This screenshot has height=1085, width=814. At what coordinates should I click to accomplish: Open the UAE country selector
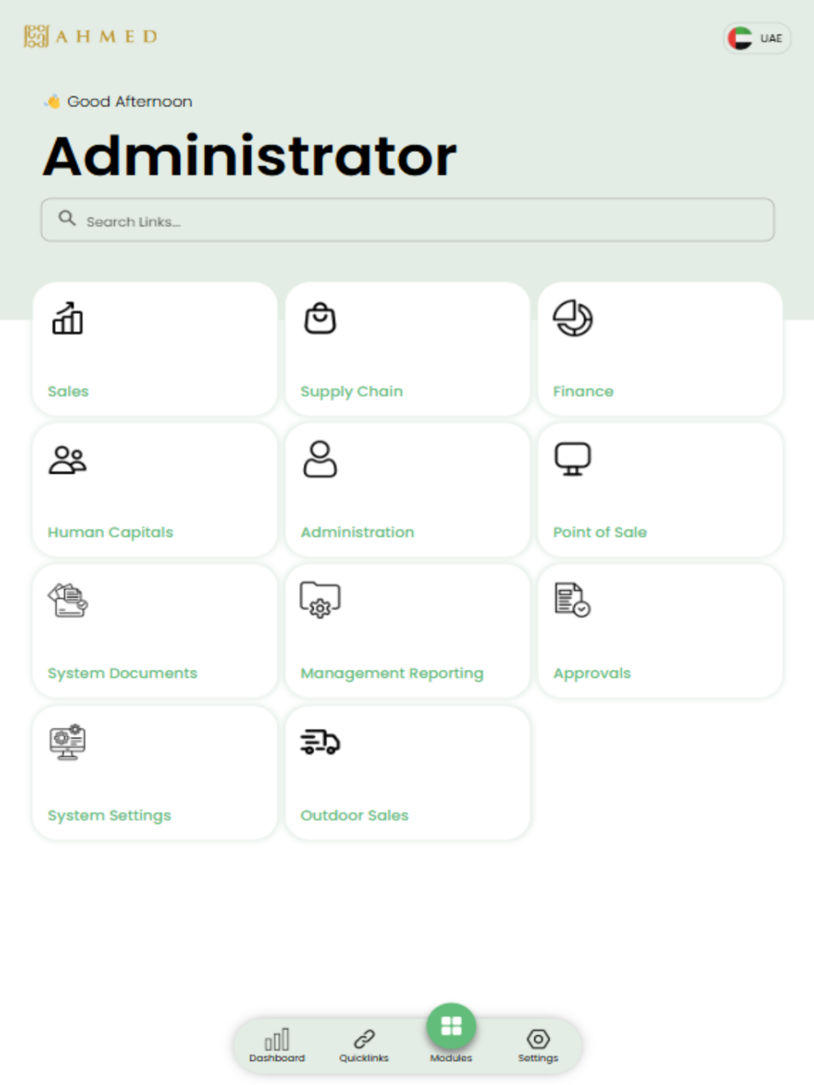756,38
